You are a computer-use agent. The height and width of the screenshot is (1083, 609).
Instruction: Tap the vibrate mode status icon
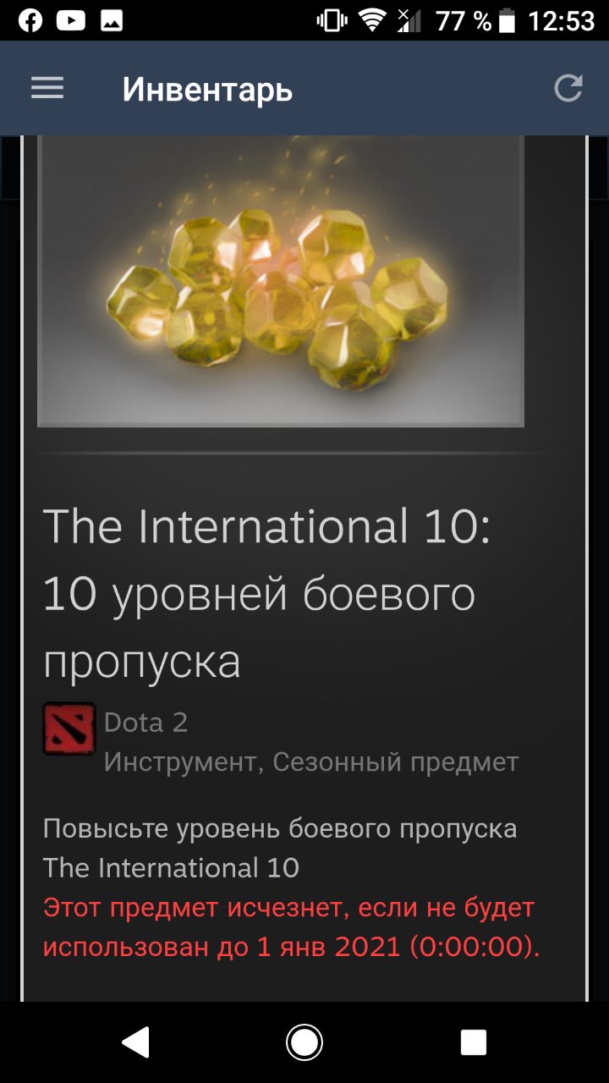pos(332,21)
